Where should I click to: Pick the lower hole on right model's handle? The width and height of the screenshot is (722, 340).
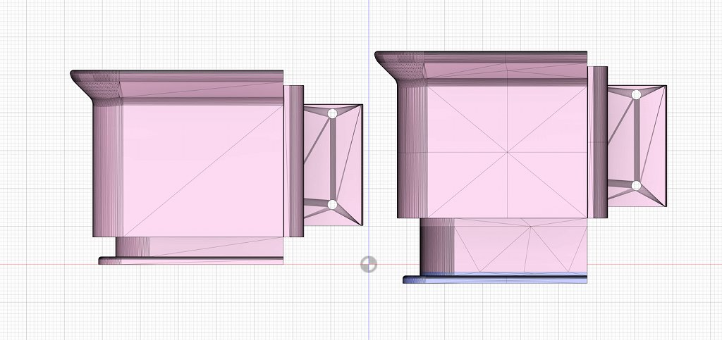637,186
